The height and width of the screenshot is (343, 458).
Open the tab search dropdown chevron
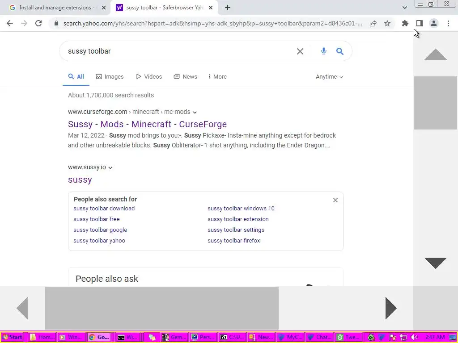pos(404,8)
